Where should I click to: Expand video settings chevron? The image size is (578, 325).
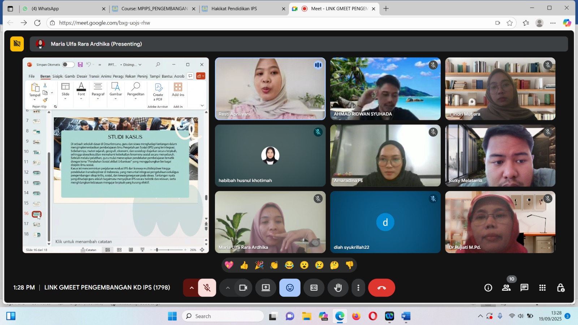click(x=228, y=288)
